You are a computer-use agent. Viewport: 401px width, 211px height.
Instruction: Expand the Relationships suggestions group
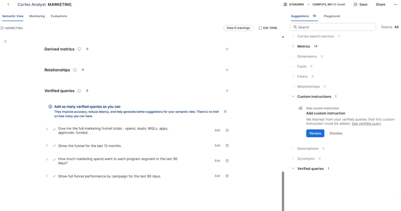click(293, 86)
